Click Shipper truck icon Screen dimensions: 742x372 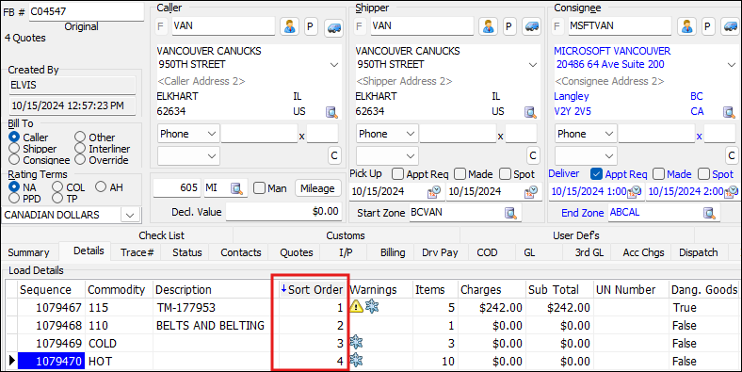click(532, 27)
